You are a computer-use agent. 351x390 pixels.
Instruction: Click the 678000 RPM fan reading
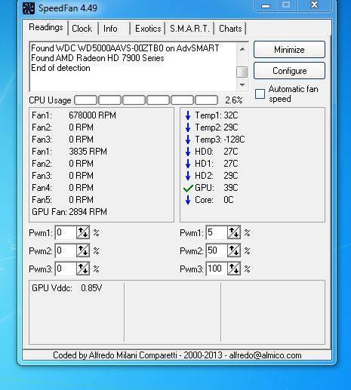click(x=92, y=115)
